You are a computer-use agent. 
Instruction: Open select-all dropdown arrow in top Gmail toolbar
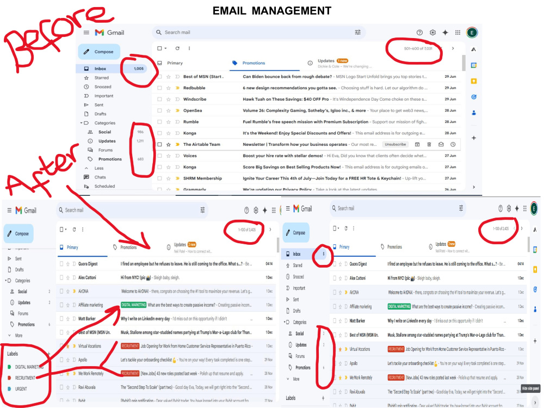[x=165, y=48]
